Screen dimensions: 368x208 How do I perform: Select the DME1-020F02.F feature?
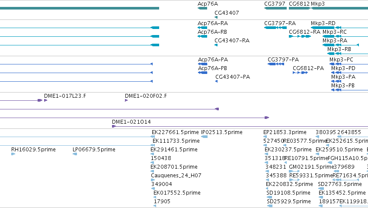146,96
